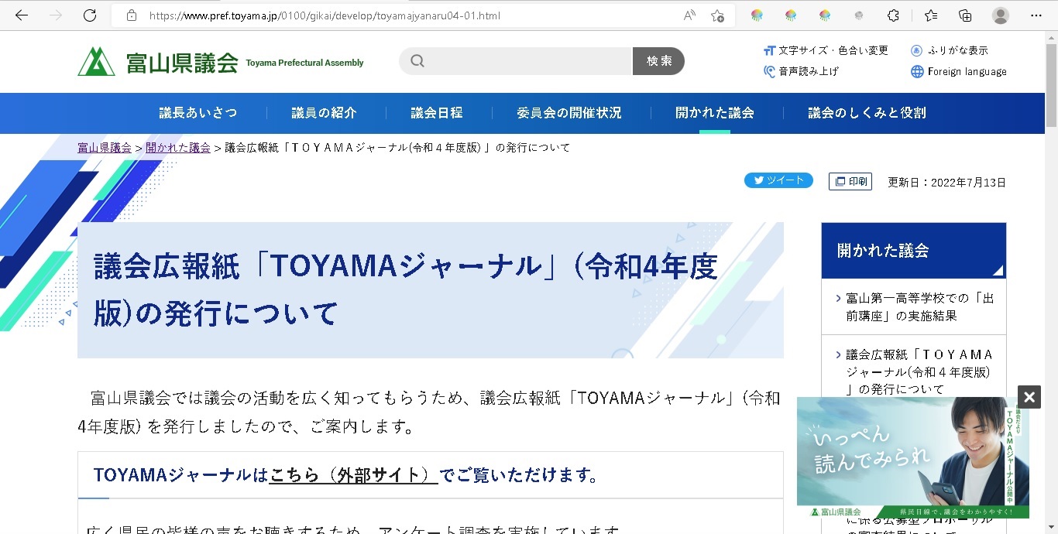Viewport: 1058px width, 534px height.
Task: Open browser Settings and more menu
Action: click(x=1036, y=15)
